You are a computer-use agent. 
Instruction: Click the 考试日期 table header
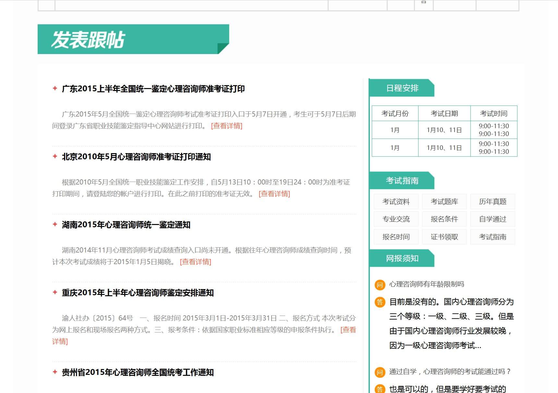pyautogui.click(x=444, y=114)
